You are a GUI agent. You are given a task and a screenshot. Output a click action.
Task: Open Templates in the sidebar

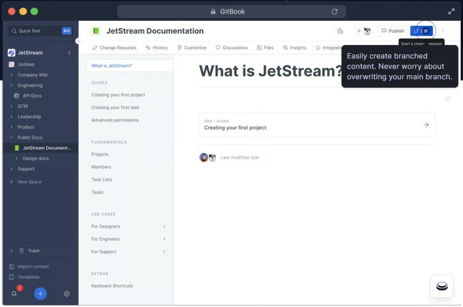point(24,277)
